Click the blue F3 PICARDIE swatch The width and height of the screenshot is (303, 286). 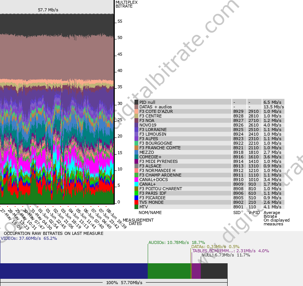pyautogui.click(x=136, y=198)
